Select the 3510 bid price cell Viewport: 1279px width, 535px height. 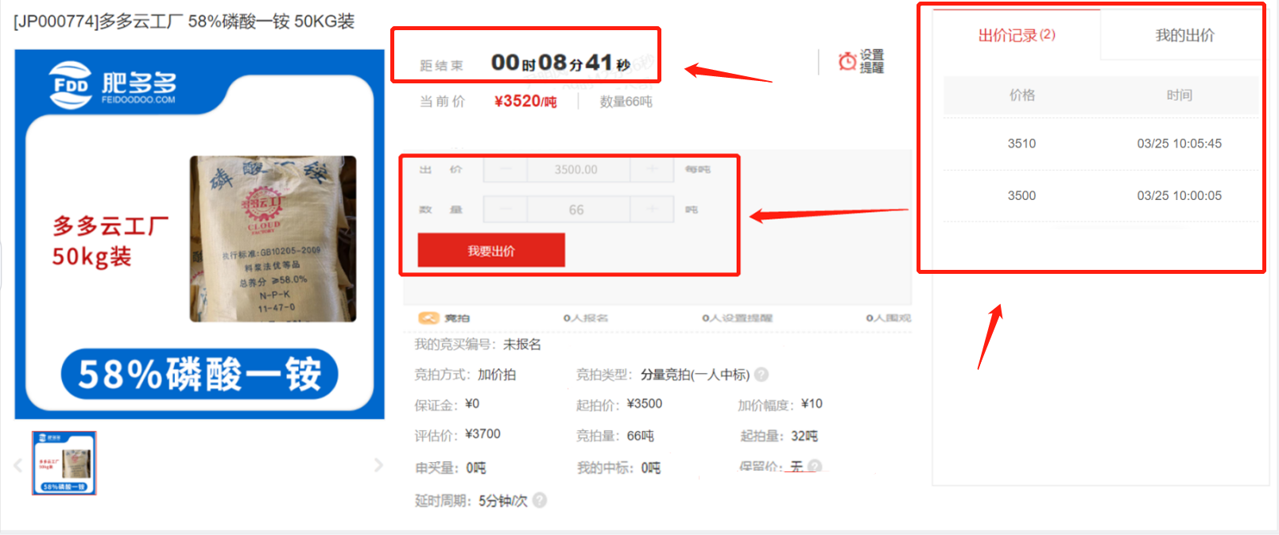pos(1022,144)
